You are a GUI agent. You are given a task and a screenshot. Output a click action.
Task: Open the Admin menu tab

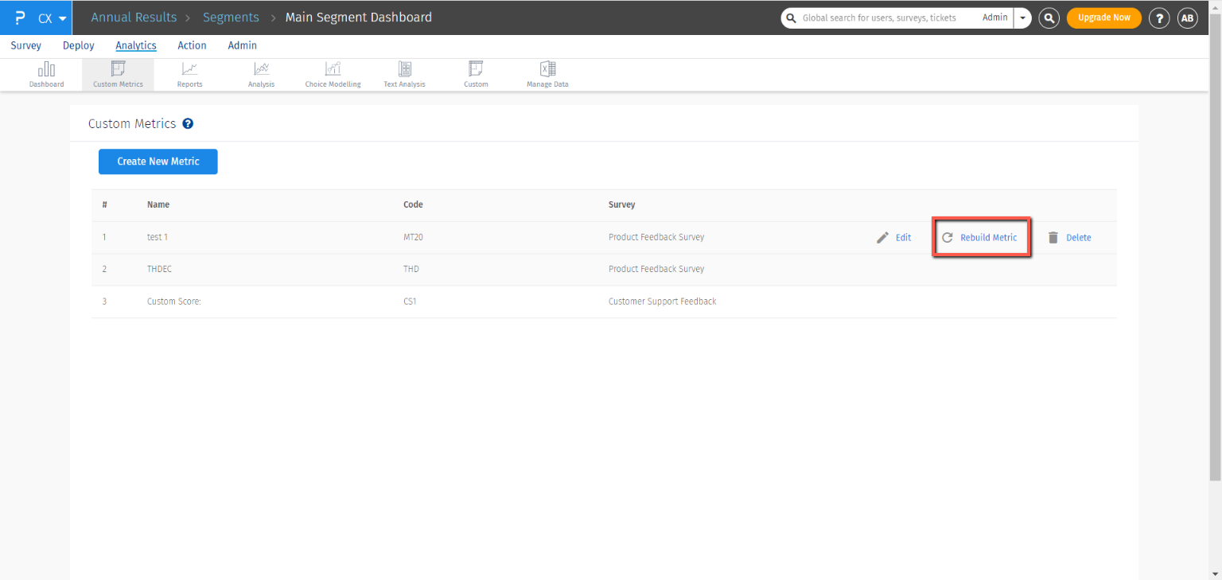(x=243, y=45)
